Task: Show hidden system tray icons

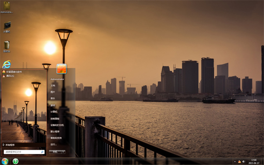Action: 235,161
